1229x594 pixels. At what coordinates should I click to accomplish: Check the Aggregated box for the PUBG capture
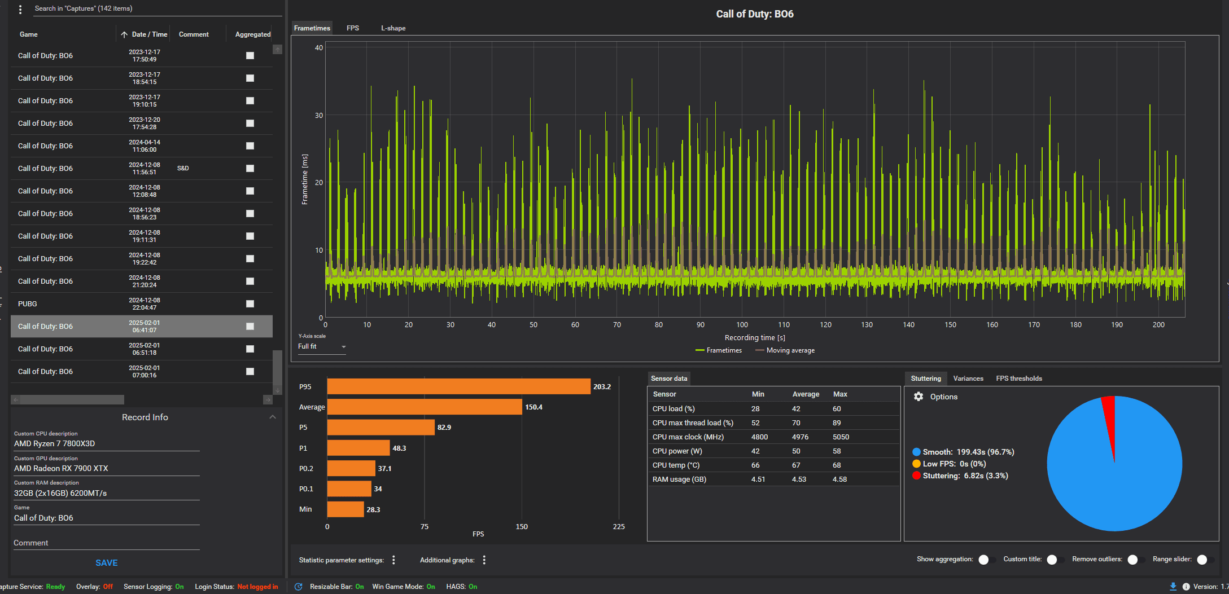pos(250,304)
